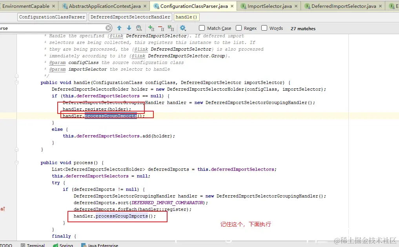Switch to EnvironmentCapable tab
The image size is (399, 247).
pos(26,6)
